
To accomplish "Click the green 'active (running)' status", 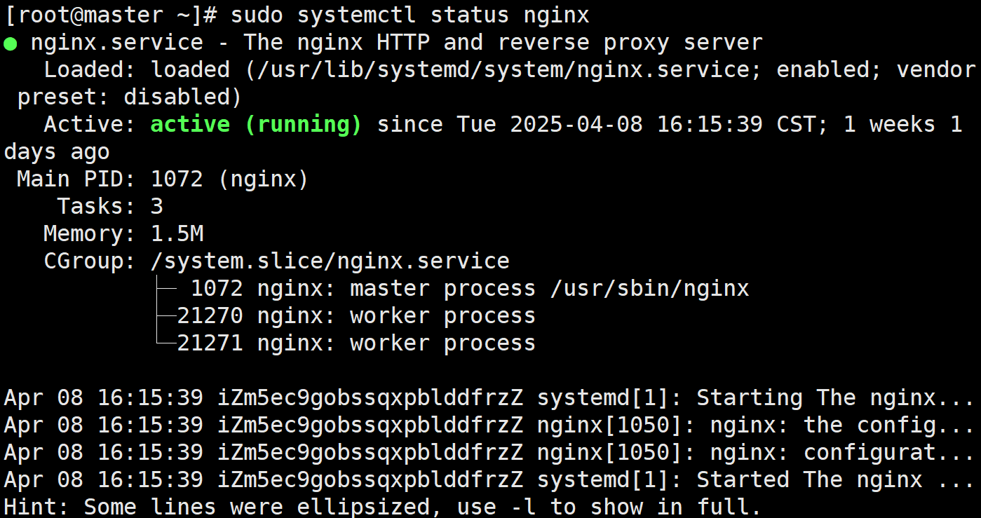I will (256, 125).
